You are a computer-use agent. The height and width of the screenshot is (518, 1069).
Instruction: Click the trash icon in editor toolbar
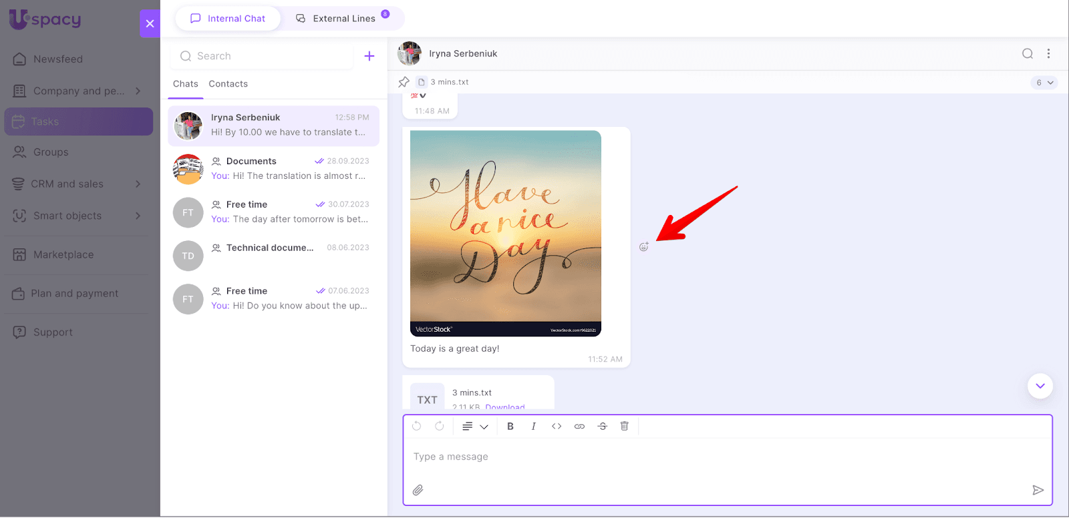click(625, 427)
